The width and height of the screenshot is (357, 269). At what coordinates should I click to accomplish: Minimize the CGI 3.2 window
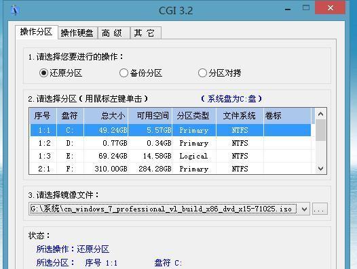click(x=288, y=9)
